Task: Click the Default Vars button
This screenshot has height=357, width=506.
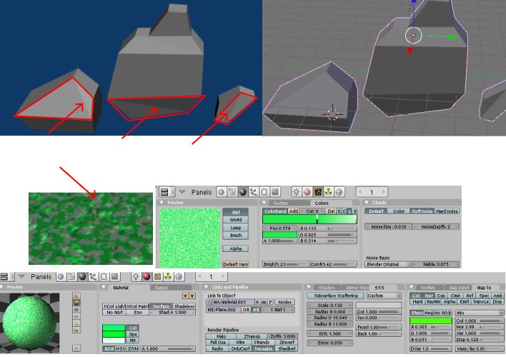Action: [235, 264]
